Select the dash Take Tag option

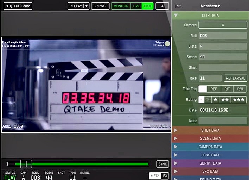click(203, 89)
